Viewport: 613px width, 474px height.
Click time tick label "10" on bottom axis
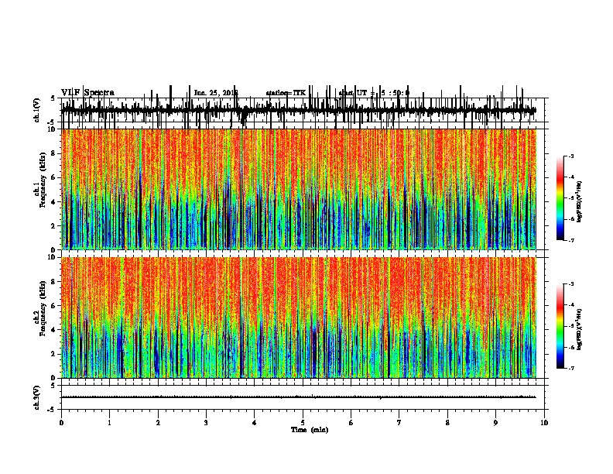coord(544,423)
